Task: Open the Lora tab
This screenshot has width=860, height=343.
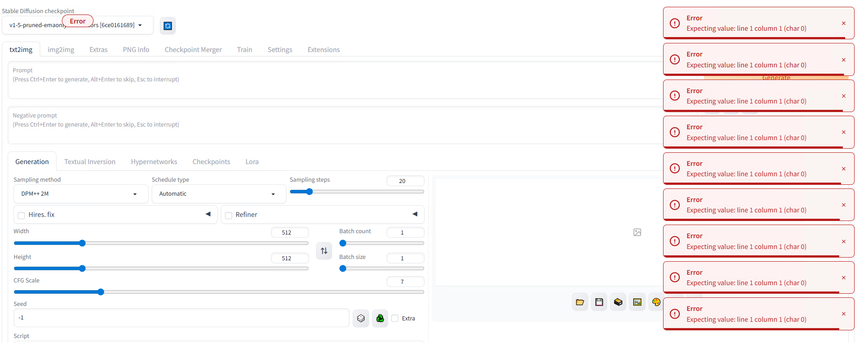Action: point(252,162)
